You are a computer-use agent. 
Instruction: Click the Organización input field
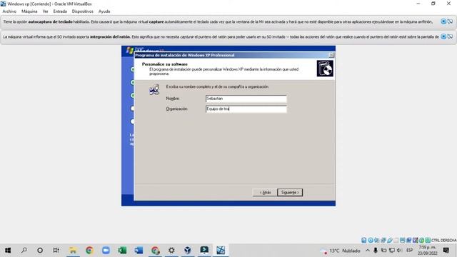point(246,109)
